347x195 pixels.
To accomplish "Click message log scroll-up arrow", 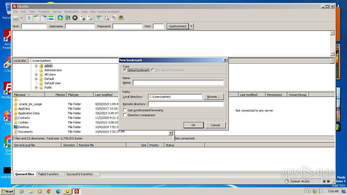I will (332, 33).
